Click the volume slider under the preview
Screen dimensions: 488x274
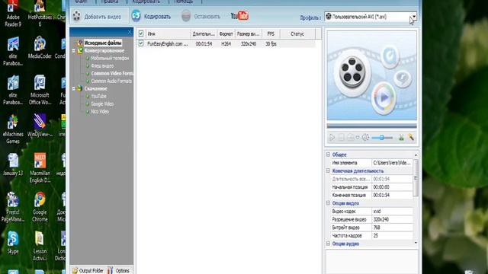382,137
